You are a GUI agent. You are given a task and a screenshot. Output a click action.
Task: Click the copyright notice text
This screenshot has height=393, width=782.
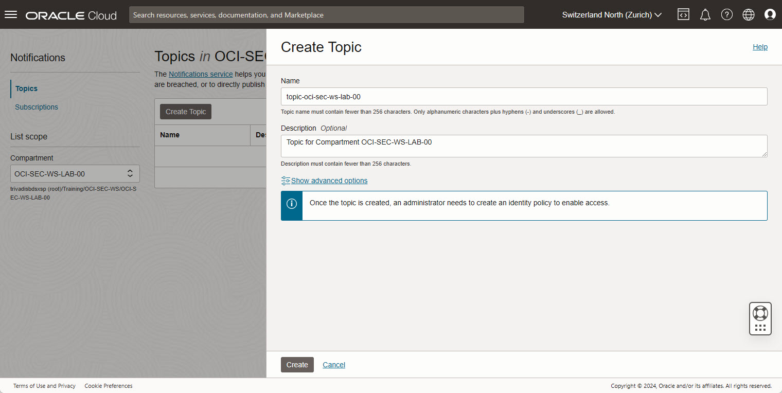coord(691,386)
